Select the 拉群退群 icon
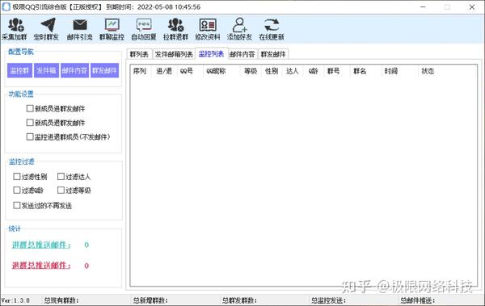This screenshot has width=485, height=306. [x=175, y=29]
